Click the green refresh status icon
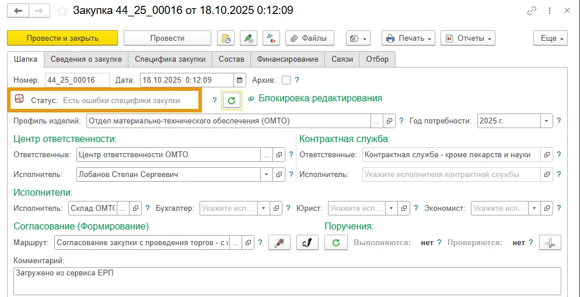580x297 pixels. 232,100
